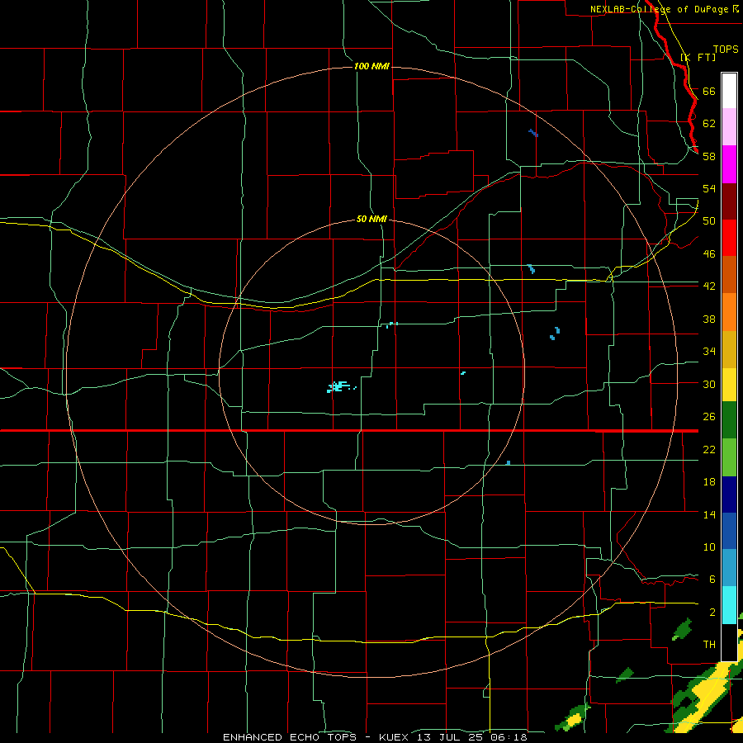
Task: Pick the cyan swatch beside the 2 label
Action: point(729,605)
